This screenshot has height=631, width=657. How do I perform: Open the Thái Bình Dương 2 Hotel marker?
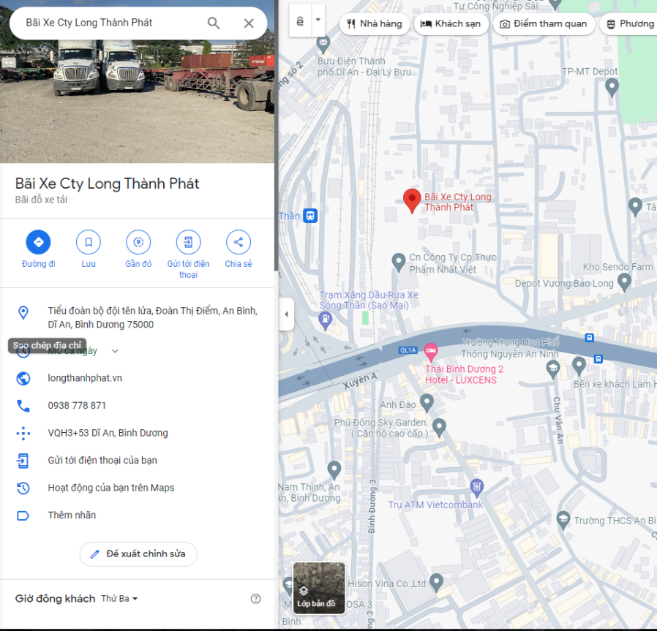click(x=431, y=352)
